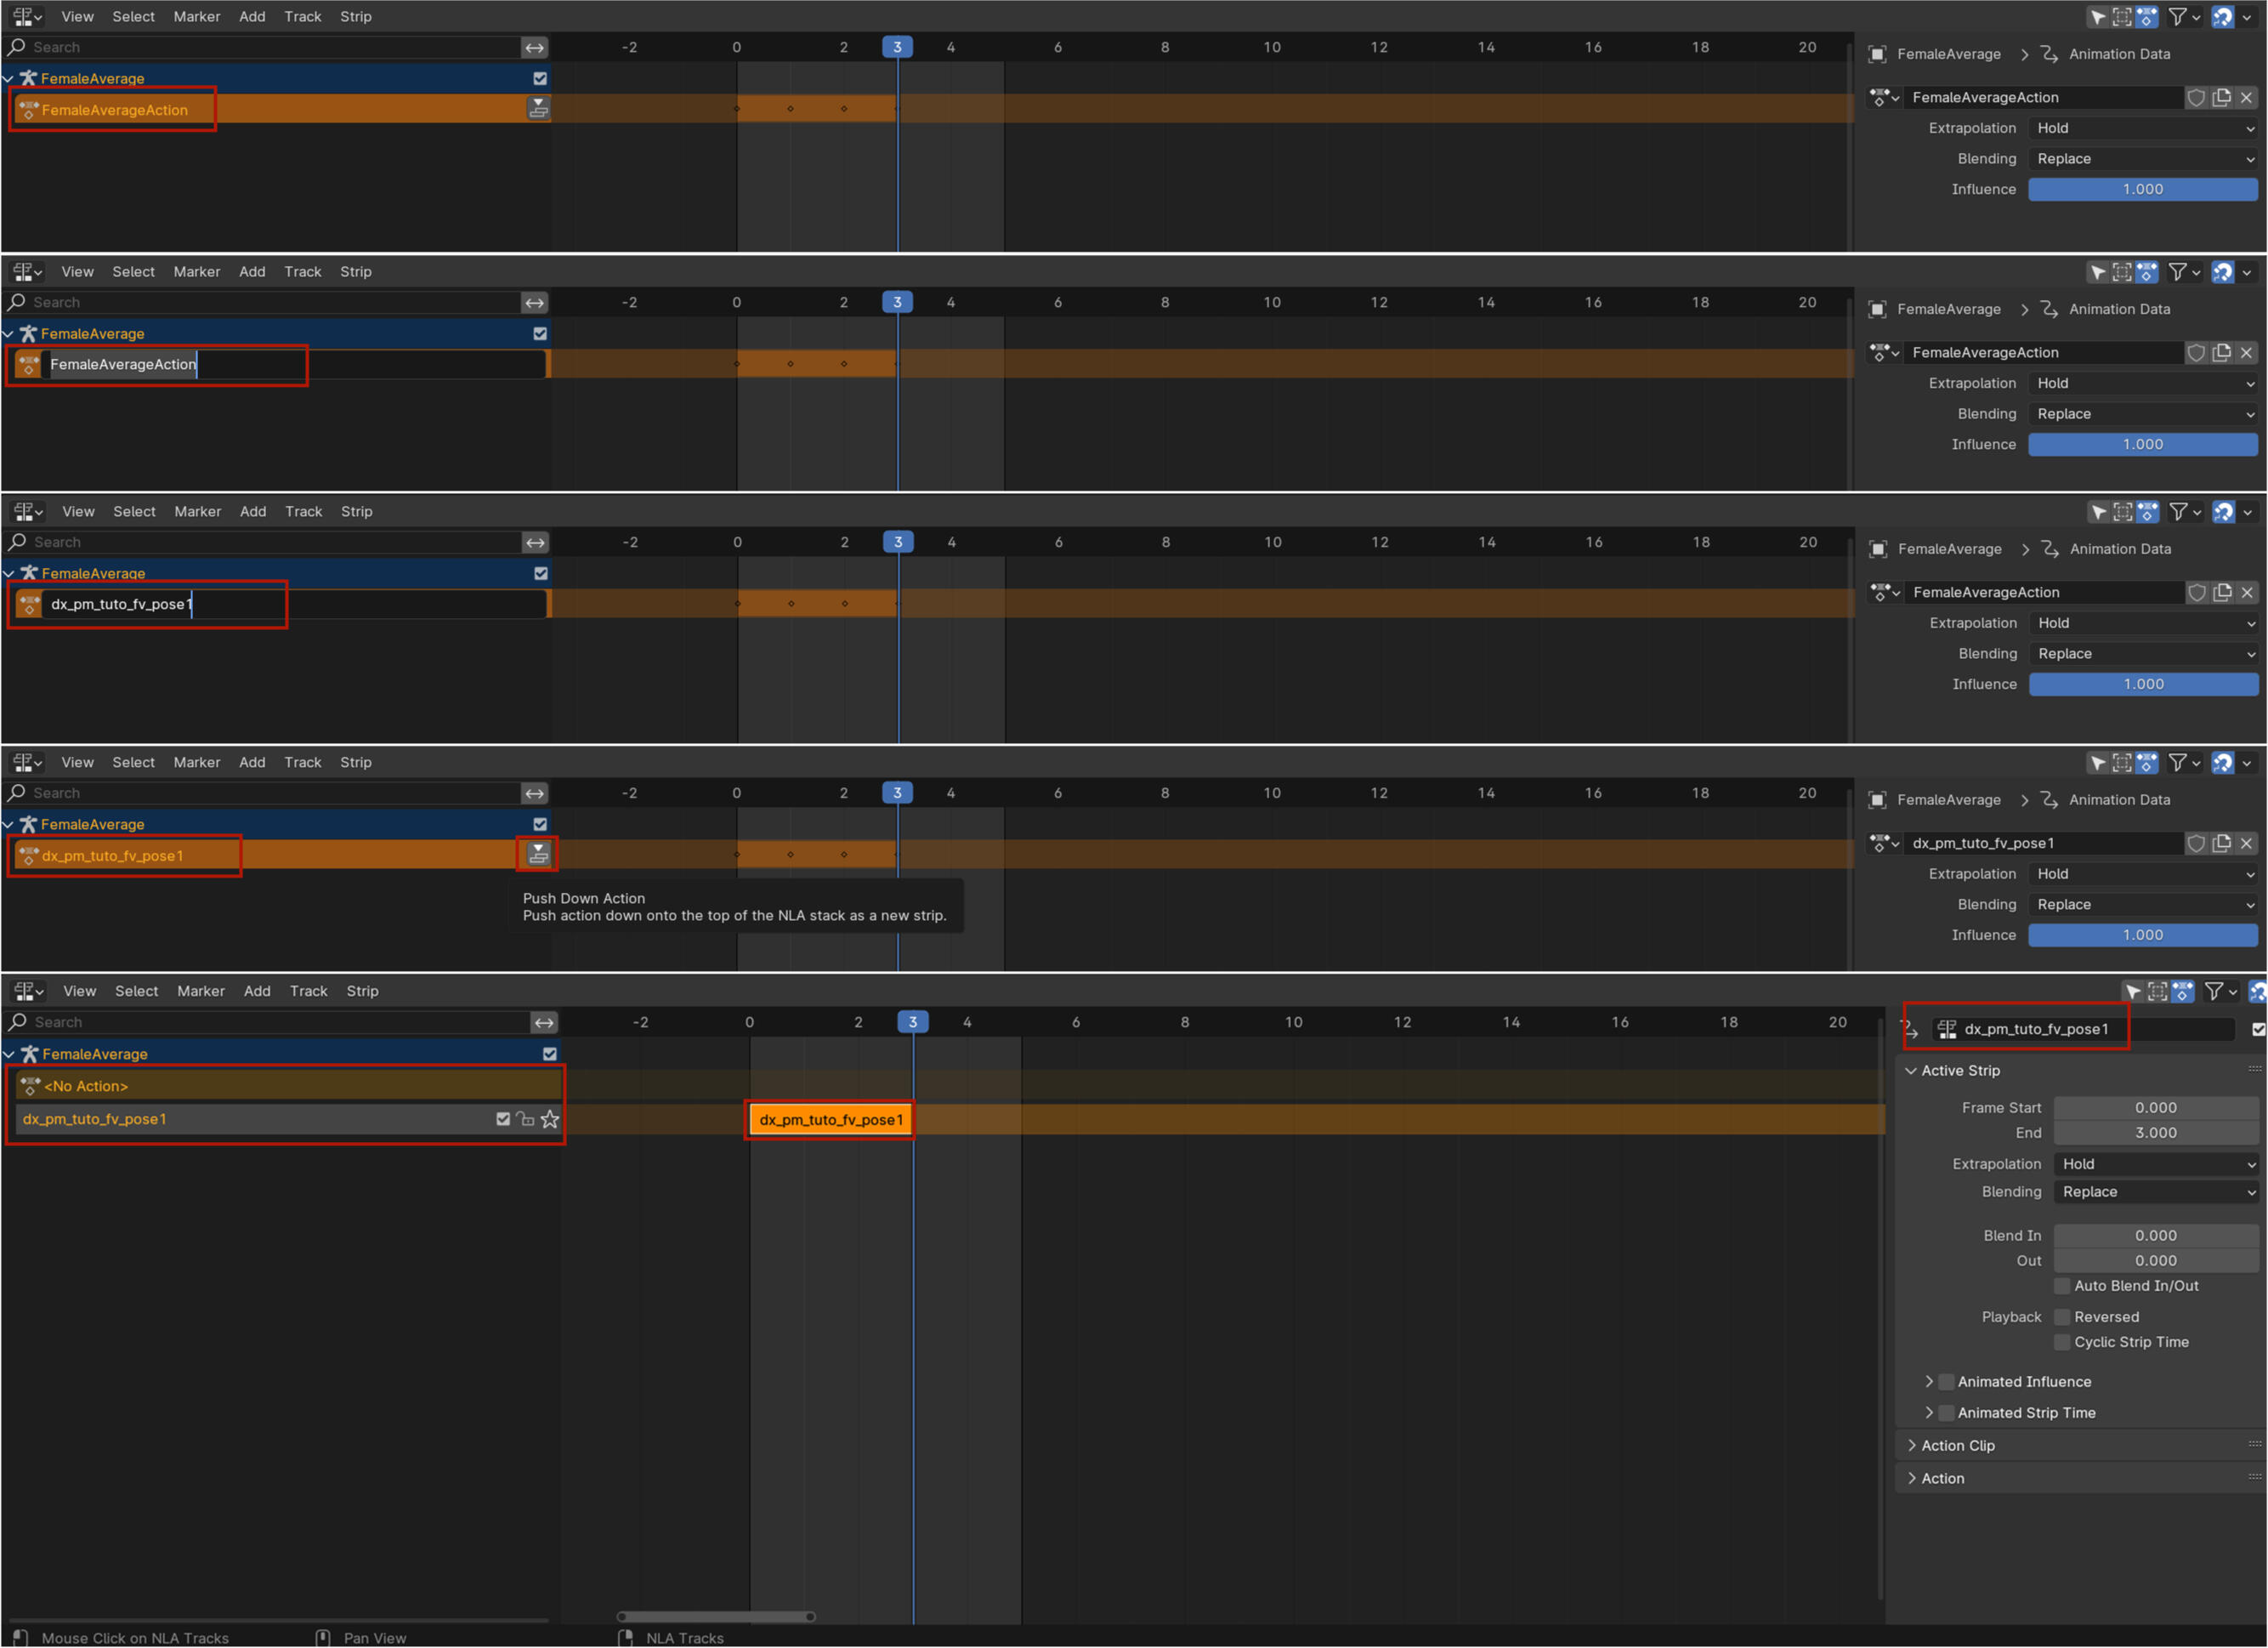2268x1648 pixels.
Task: Click the Push Down icon on the FemaleAverageAction row
Action: click(x=538, y=109)
